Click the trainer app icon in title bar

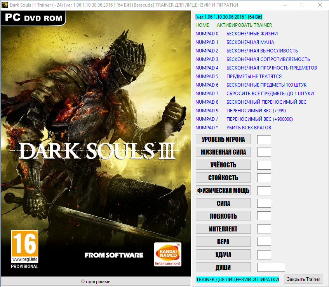click(x=4, y=5)
